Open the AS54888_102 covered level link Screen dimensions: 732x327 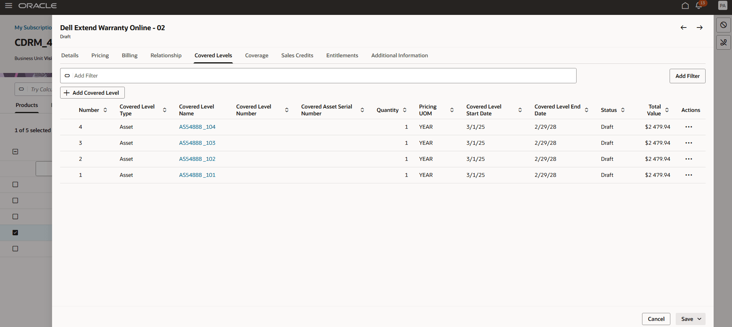coord(197,159)
